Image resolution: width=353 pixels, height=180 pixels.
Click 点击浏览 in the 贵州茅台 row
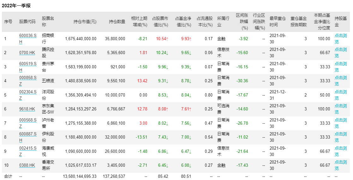pos(341,67)
